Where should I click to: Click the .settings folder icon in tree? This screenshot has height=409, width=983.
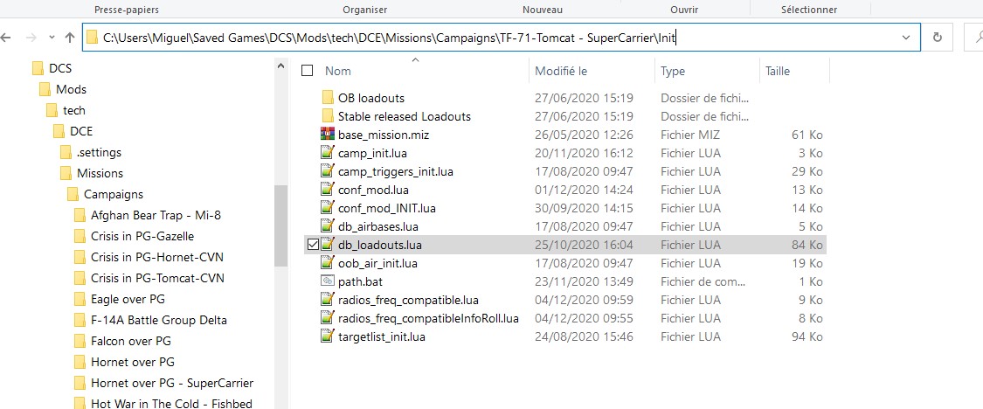pos(66,152)
